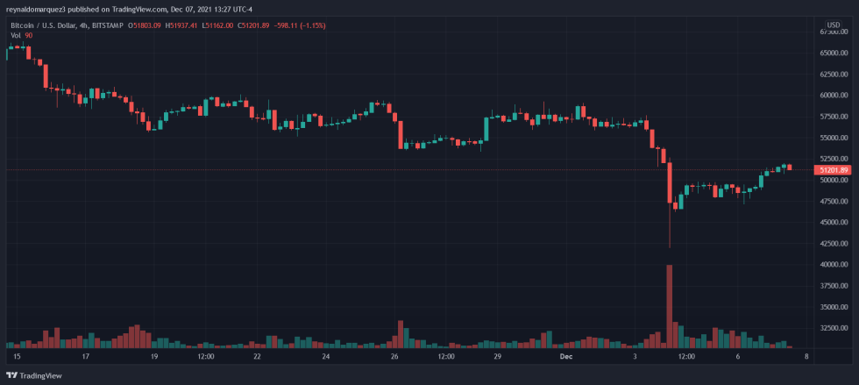Viewport: 859px width, 385px height.
Task: Click the 50000.00 price axis label
Action: click(834, 181)
